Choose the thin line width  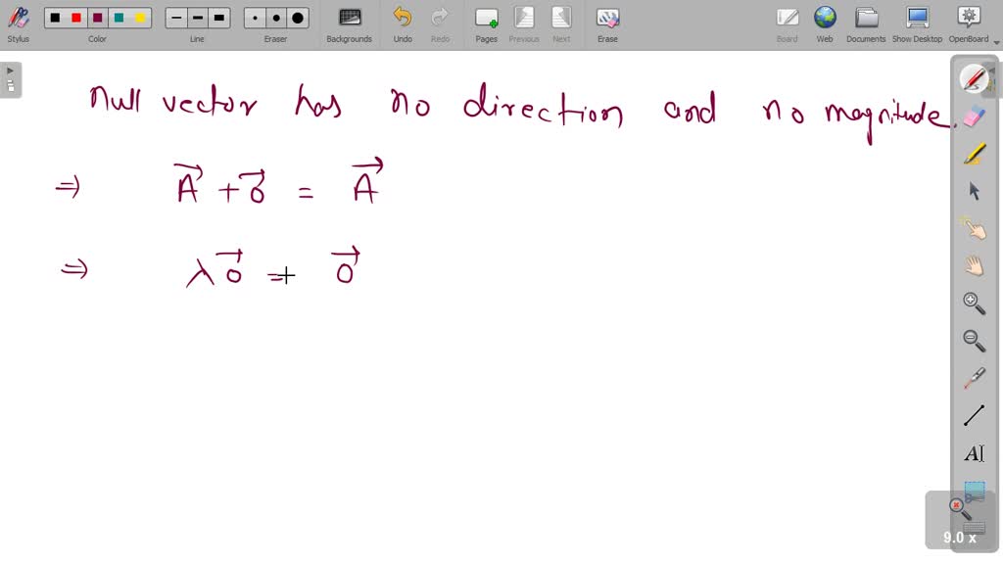(176, 18)
